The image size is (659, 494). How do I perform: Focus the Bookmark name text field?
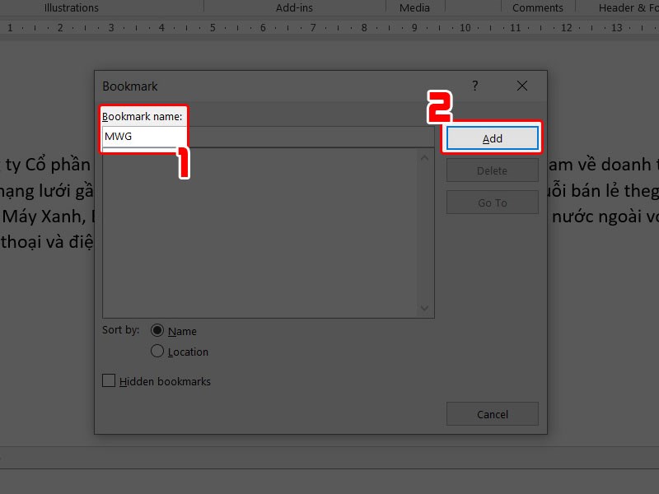tap(269, 137)
